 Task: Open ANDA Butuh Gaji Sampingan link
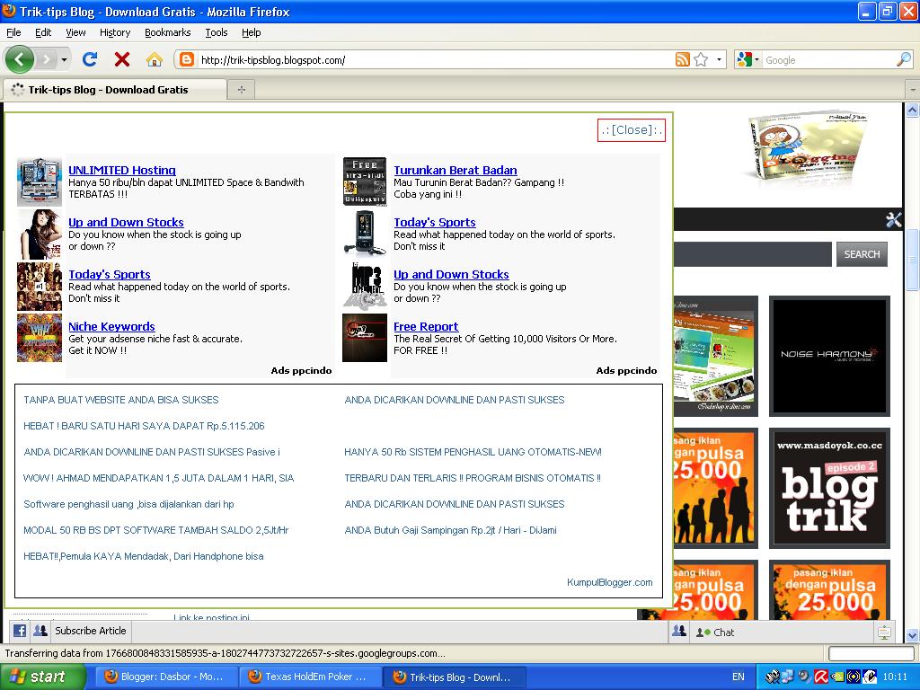451,530
